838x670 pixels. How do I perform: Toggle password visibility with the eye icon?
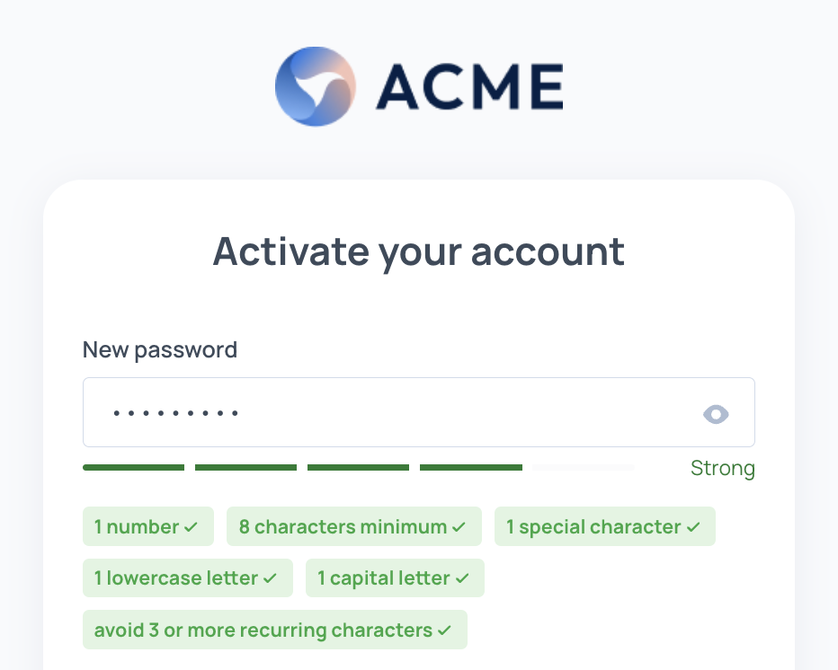(x=716, y=414)
